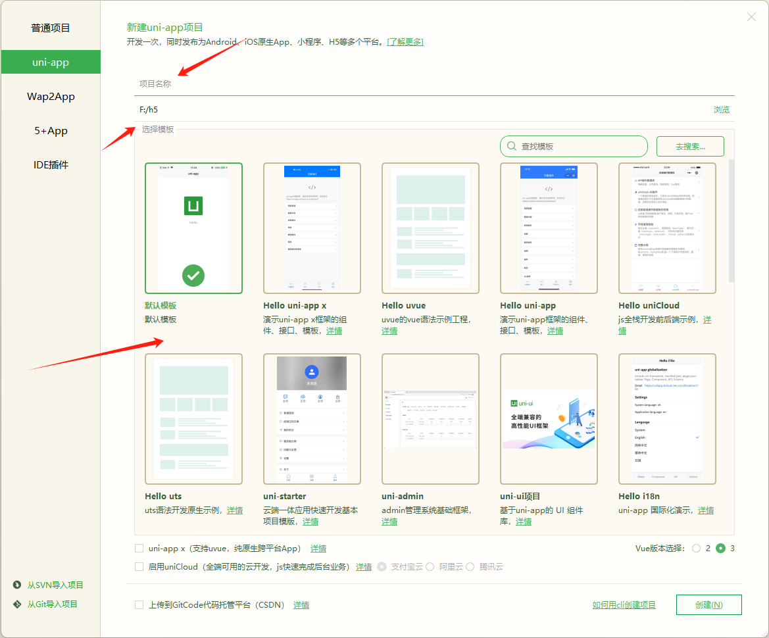Image resolution: width=769 pixels, height=638 pixels.
Task: Select Vue version 2 radio button
Action: (697, 549)
